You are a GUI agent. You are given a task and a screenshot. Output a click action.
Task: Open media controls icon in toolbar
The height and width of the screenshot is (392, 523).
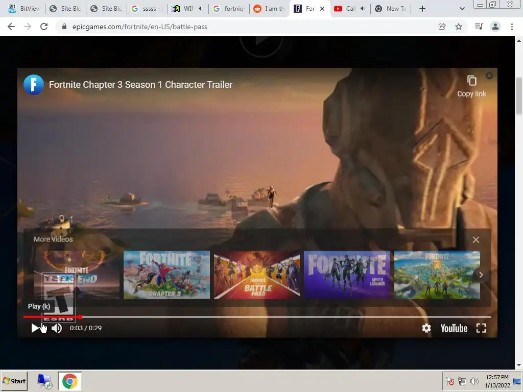(x=479, y=27)
